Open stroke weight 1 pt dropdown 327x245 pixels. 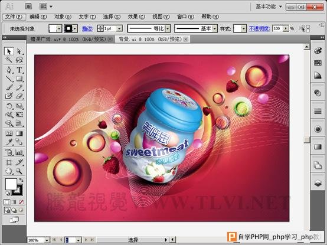[119, 28]
